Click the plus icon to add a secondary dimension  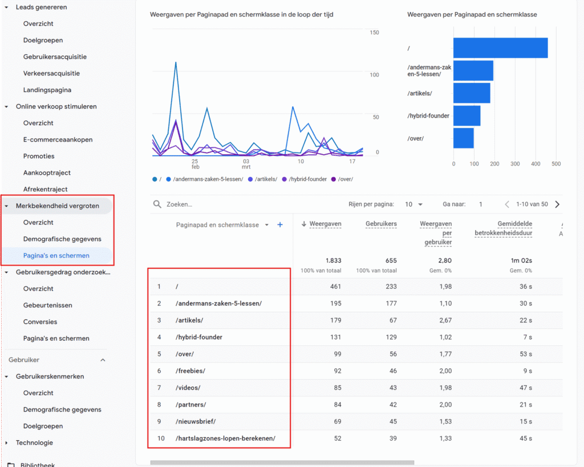pos(280,225)
